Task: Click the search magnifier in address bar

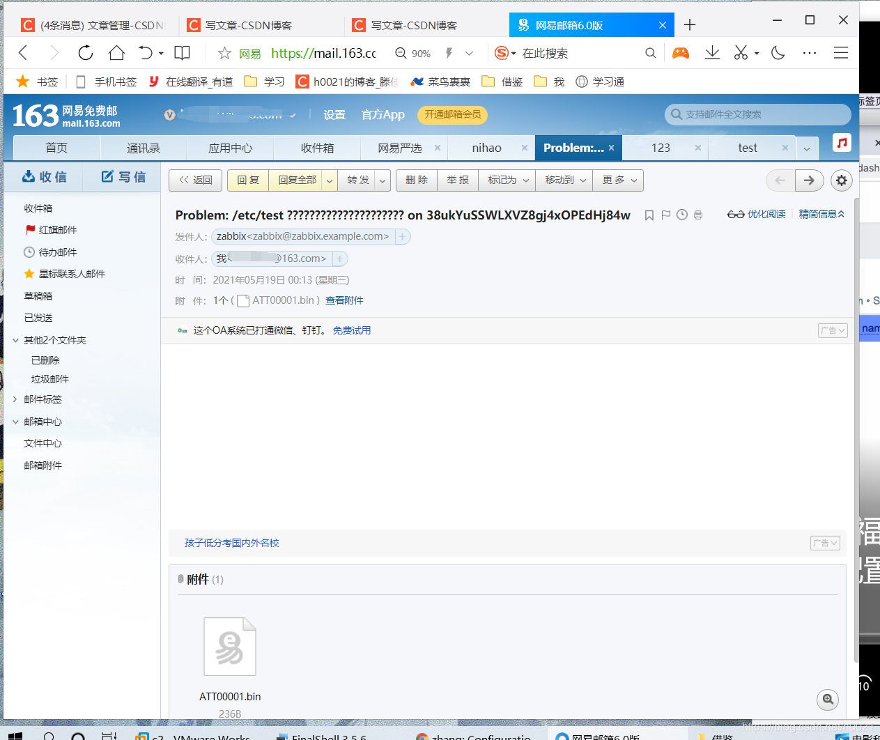Action: tap(650, 53)
